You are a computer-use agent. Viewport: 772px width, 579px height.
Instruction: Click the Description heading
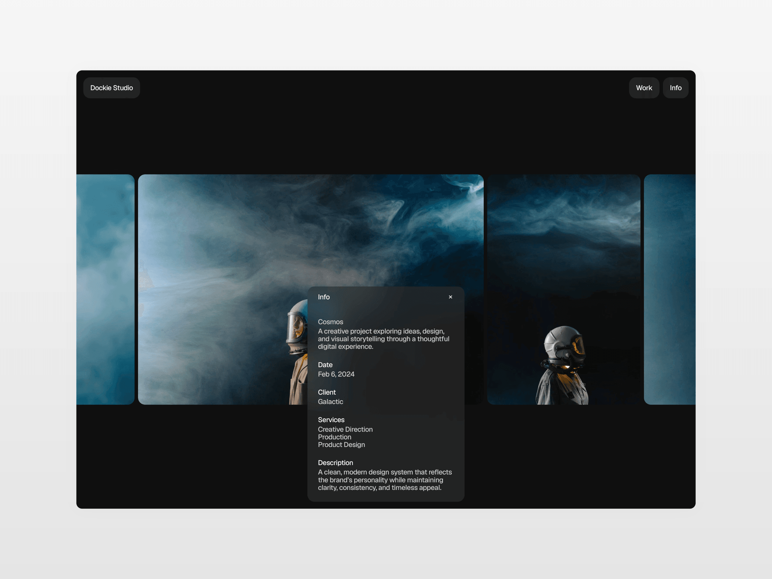(x=335, y=463)
